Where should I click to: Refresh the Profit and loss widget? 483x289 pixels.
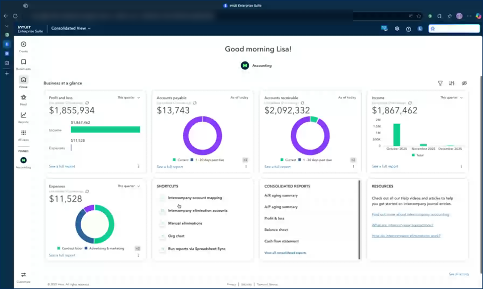click(x=87, y=103)
